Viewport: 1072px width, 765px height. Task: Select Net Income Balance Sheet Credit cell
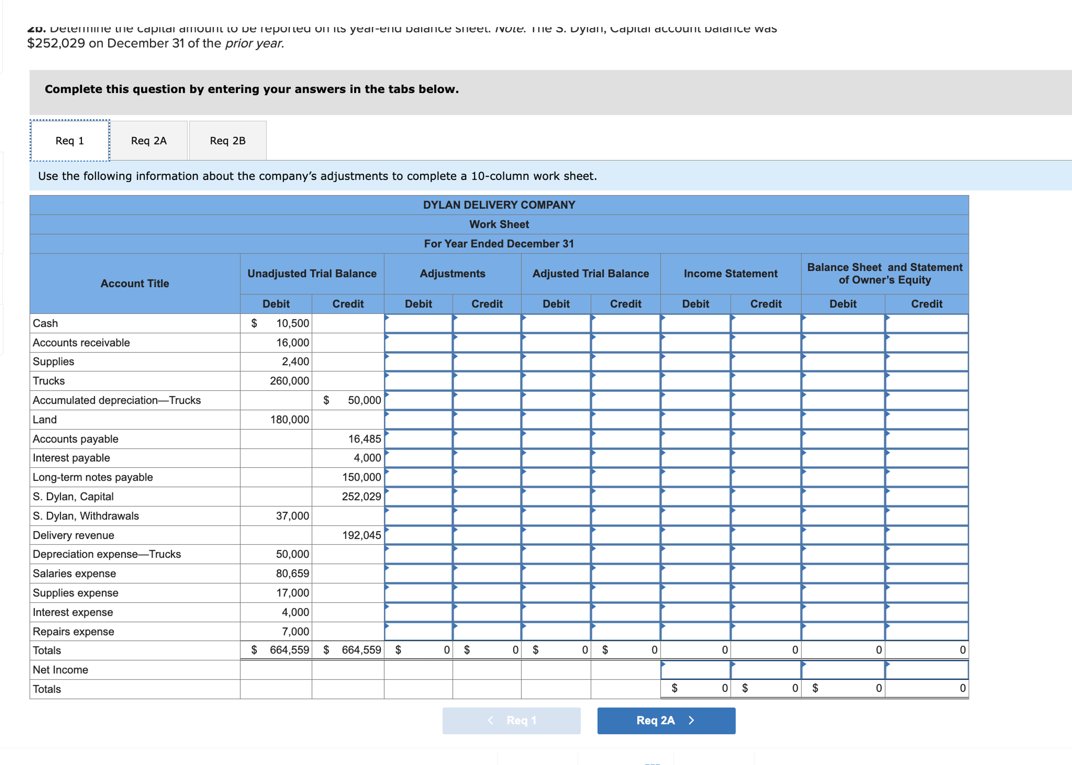(x=926, y=669)
